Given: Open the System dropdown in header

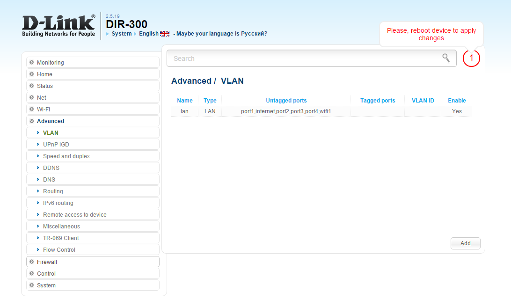Looking at the screenshot, I should 122,34.
